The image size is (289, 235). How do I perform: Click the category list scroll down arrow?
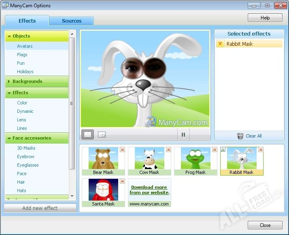point(72,196)
